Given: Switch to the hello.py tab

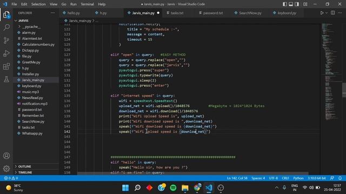Looking at the screenshot, I should point(74,13).
